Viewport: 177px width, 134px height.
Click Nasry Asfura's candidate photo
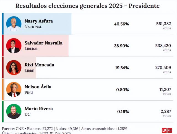coord(14,24)
